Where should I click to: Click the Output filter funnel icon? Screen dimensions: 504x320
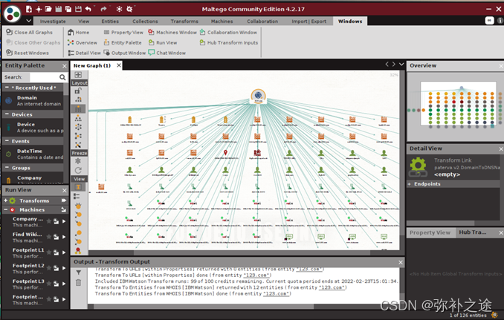point(79,272)
